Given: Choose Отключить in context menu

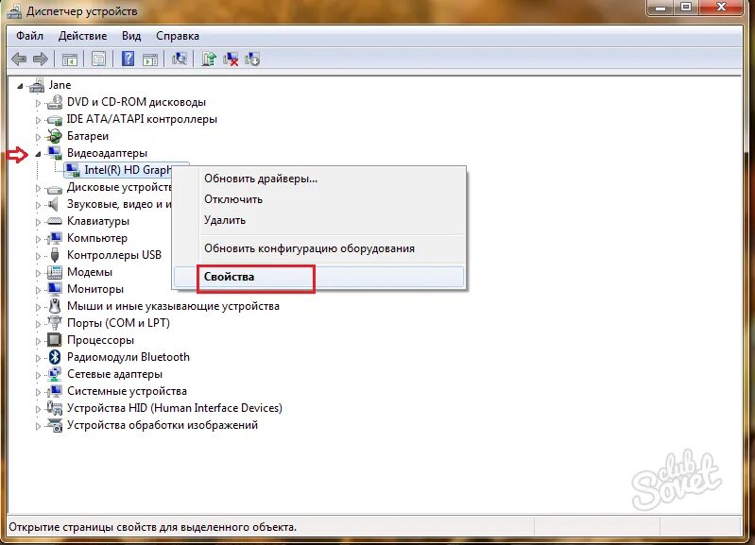Looking at the screenshot, I should (x=318, y=199).
